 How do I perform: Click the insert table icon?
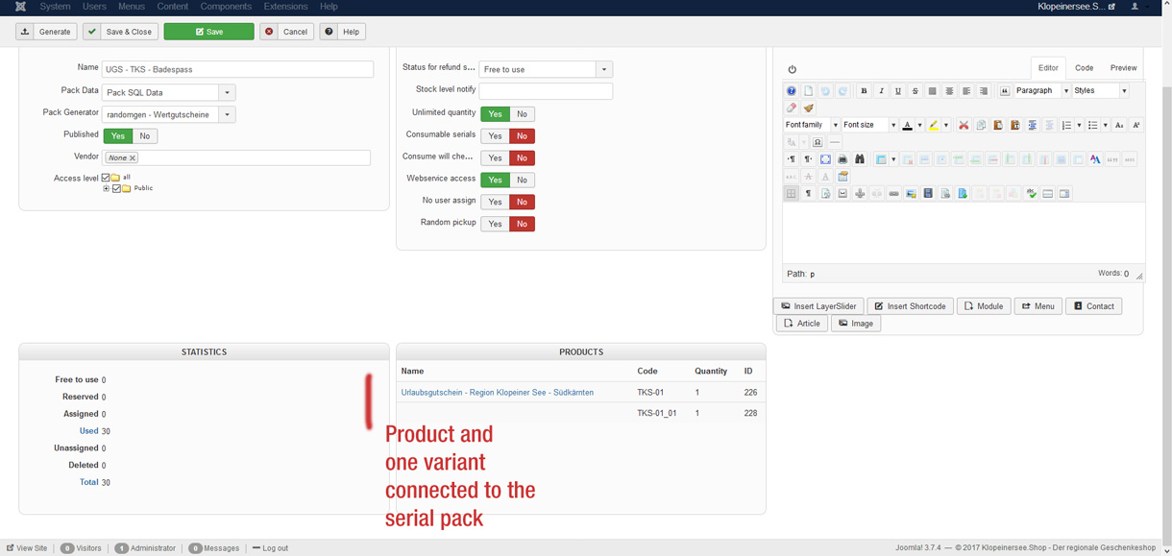[881, 159]
